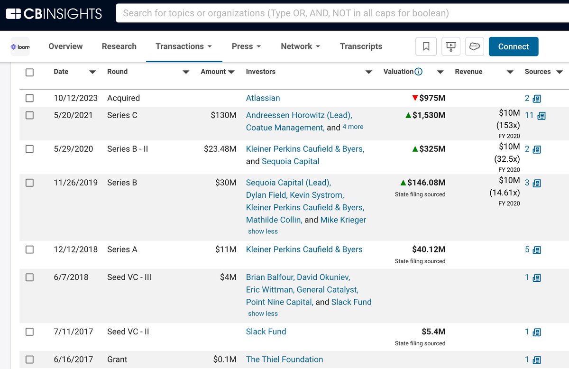This screenshot has height=369, width=569.
Task: Bookmark this company profile
Action: click(x=426, y=46)
